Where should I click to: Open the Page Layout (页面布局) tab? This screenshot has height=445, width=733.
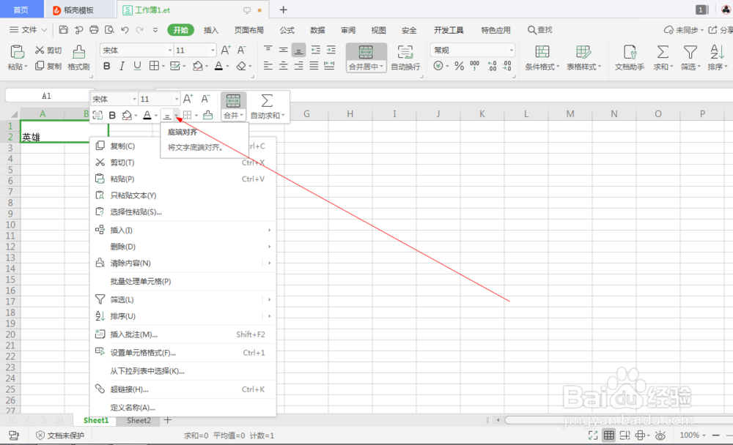tap(248, 30)
